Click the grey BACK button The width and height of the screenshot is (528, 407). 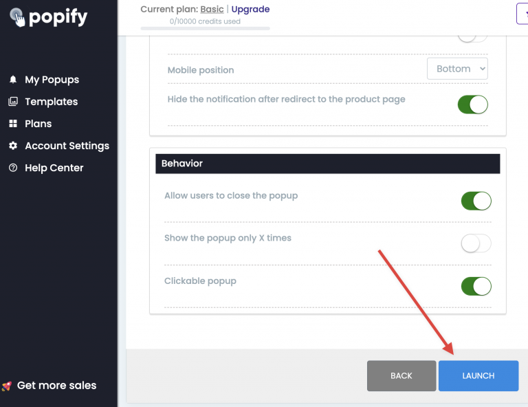point(401,375)
